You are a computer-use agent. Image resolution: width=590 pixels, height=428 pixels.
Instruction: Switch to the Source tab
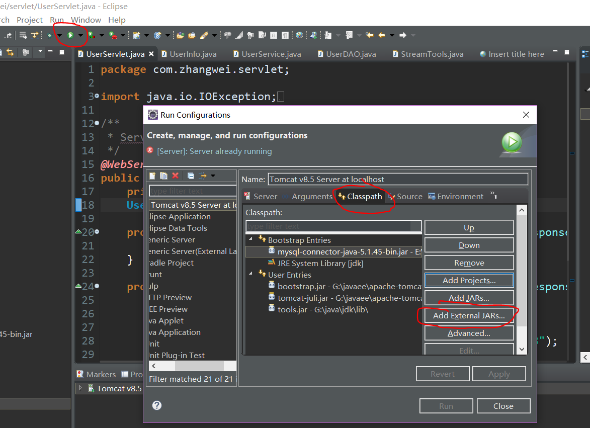[x=405, y=196]
